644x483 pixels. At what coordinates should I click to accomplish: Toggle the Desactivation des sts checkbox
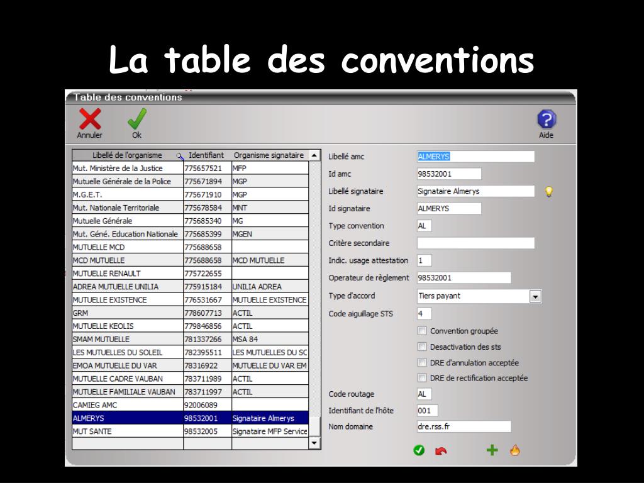coord(422,347)
